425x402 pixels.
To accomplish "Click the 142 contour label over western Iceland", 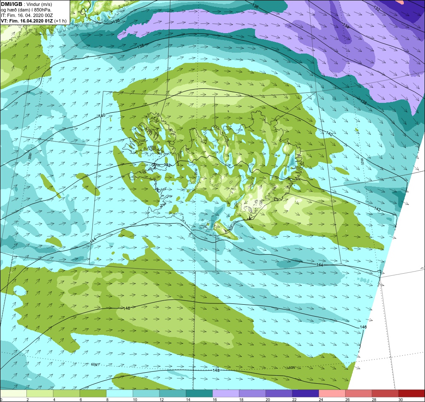I will coord(167,165).
